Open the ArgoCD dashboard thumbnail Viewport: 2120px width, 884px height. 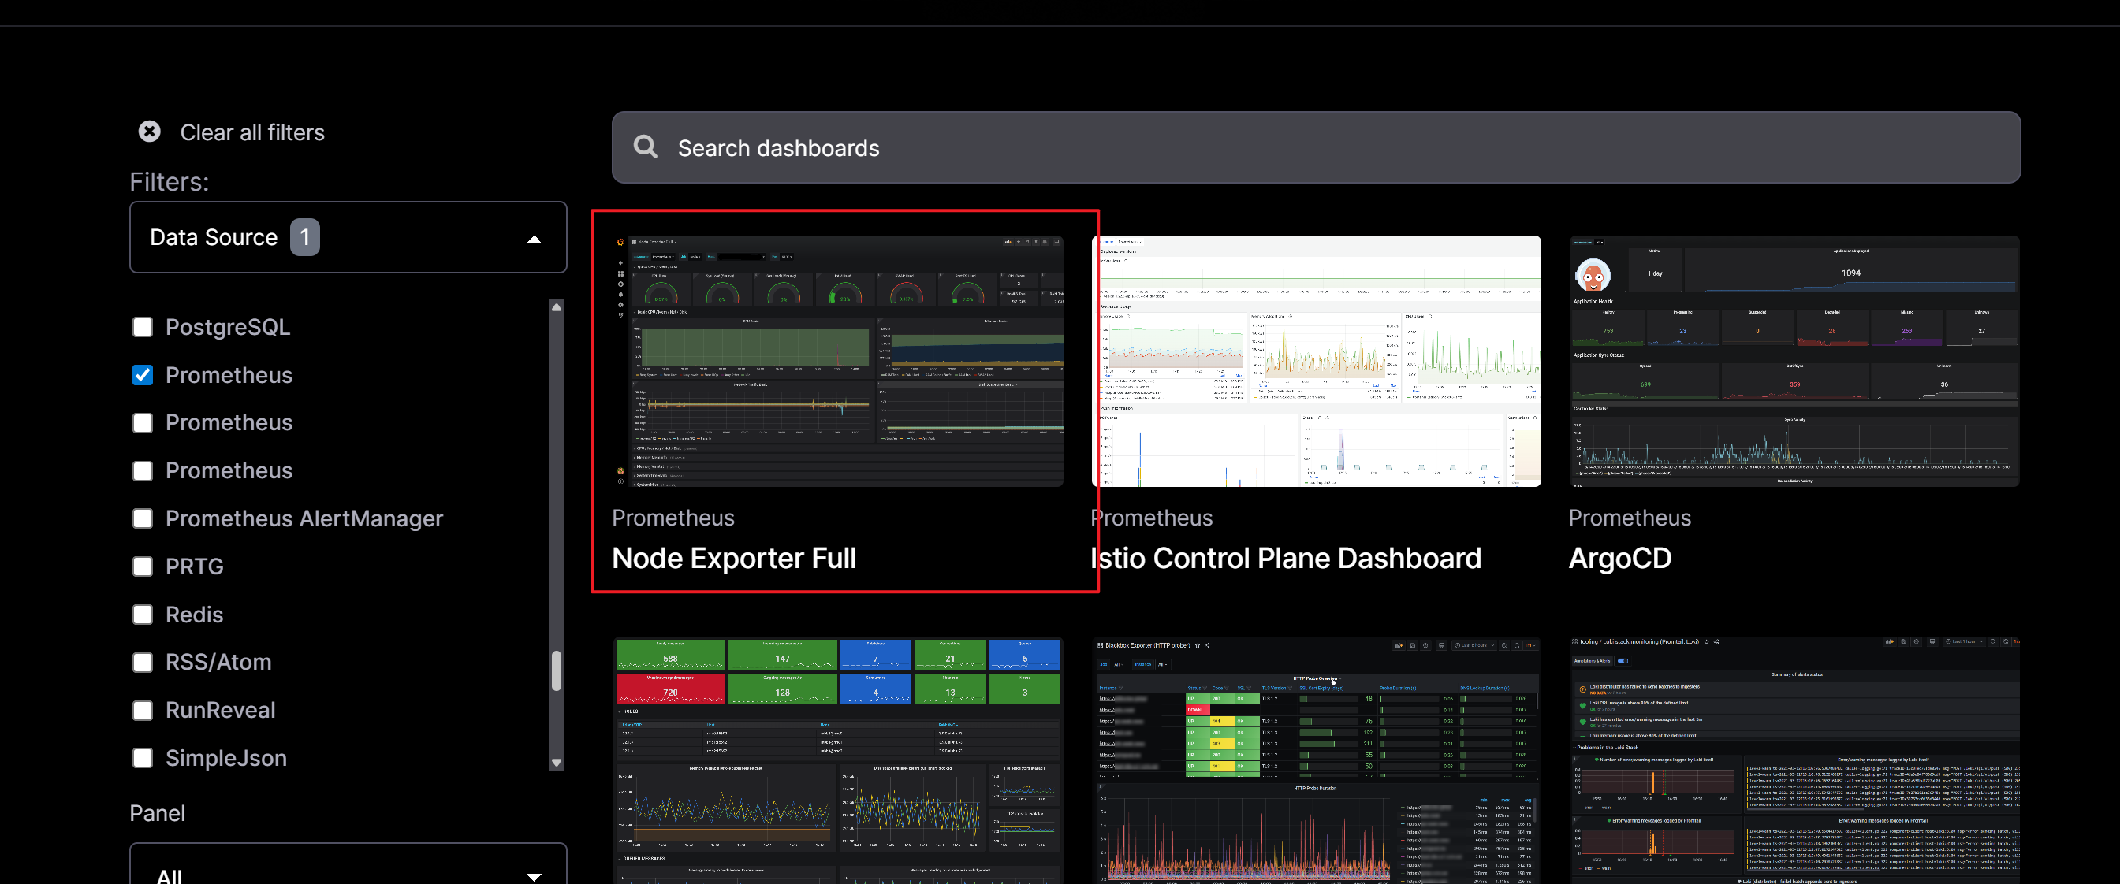1794,361
